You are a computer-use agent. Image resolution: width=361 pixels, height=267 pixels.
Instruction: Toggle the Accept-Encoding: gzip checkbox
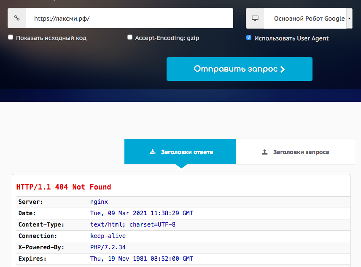(x=130, y=37)
